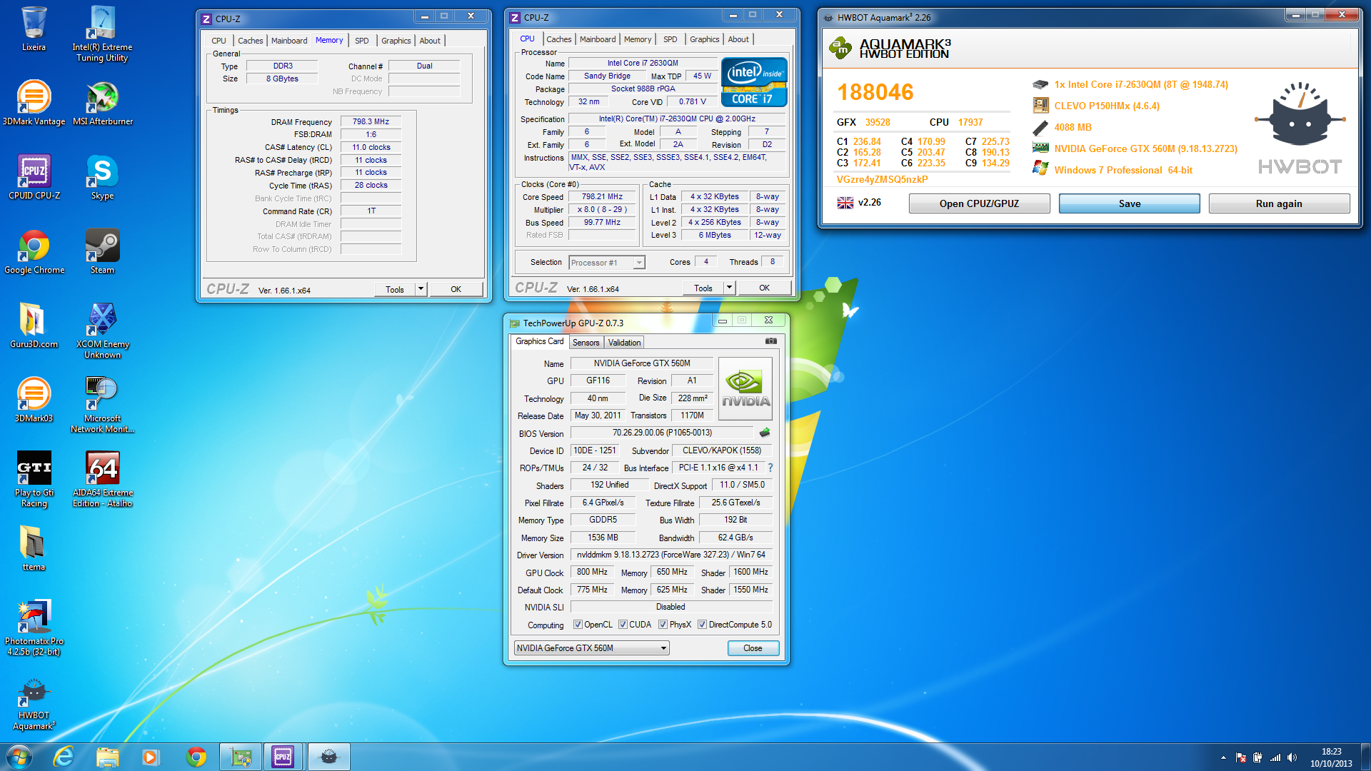
Task: Launch CPUID CPU-Z desktop icon
Action: coord(34,177)
